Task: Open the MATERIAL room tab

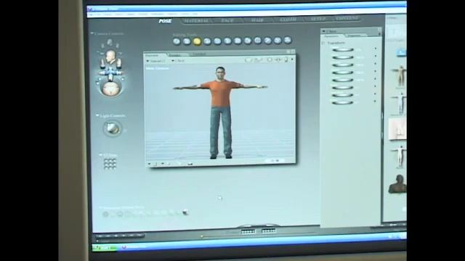Action: tap(196, 21)
